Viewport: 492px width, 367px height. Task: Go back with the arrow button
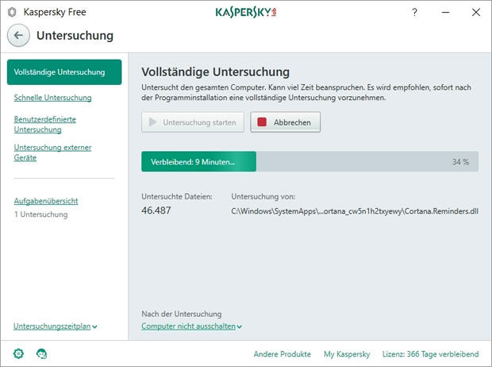[x=18, y=35]
